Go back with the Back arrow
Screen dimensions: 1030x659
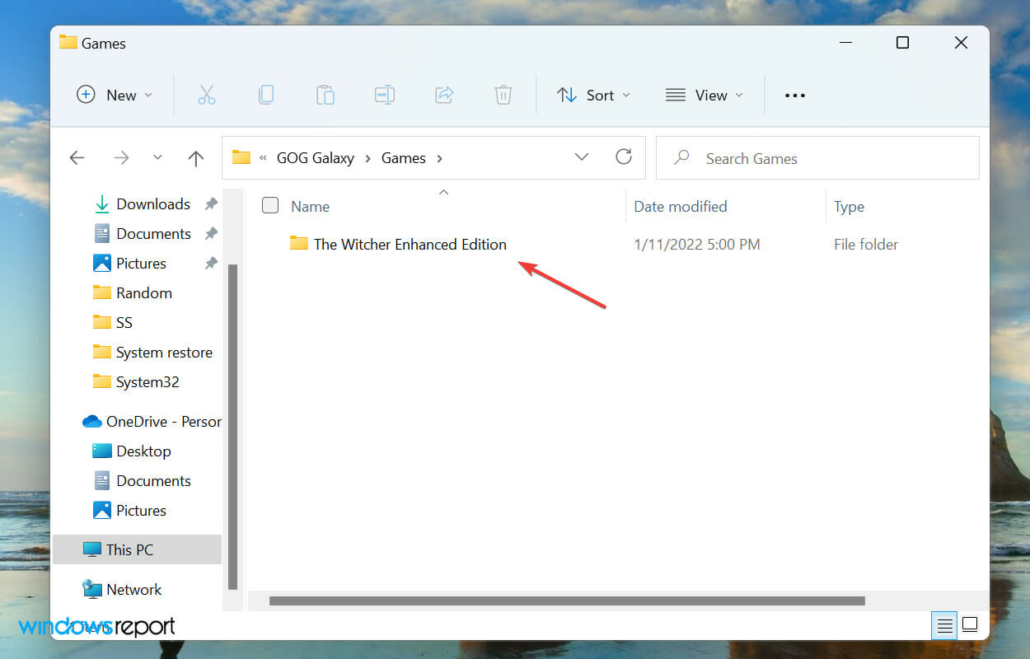(x=77, y=158)
